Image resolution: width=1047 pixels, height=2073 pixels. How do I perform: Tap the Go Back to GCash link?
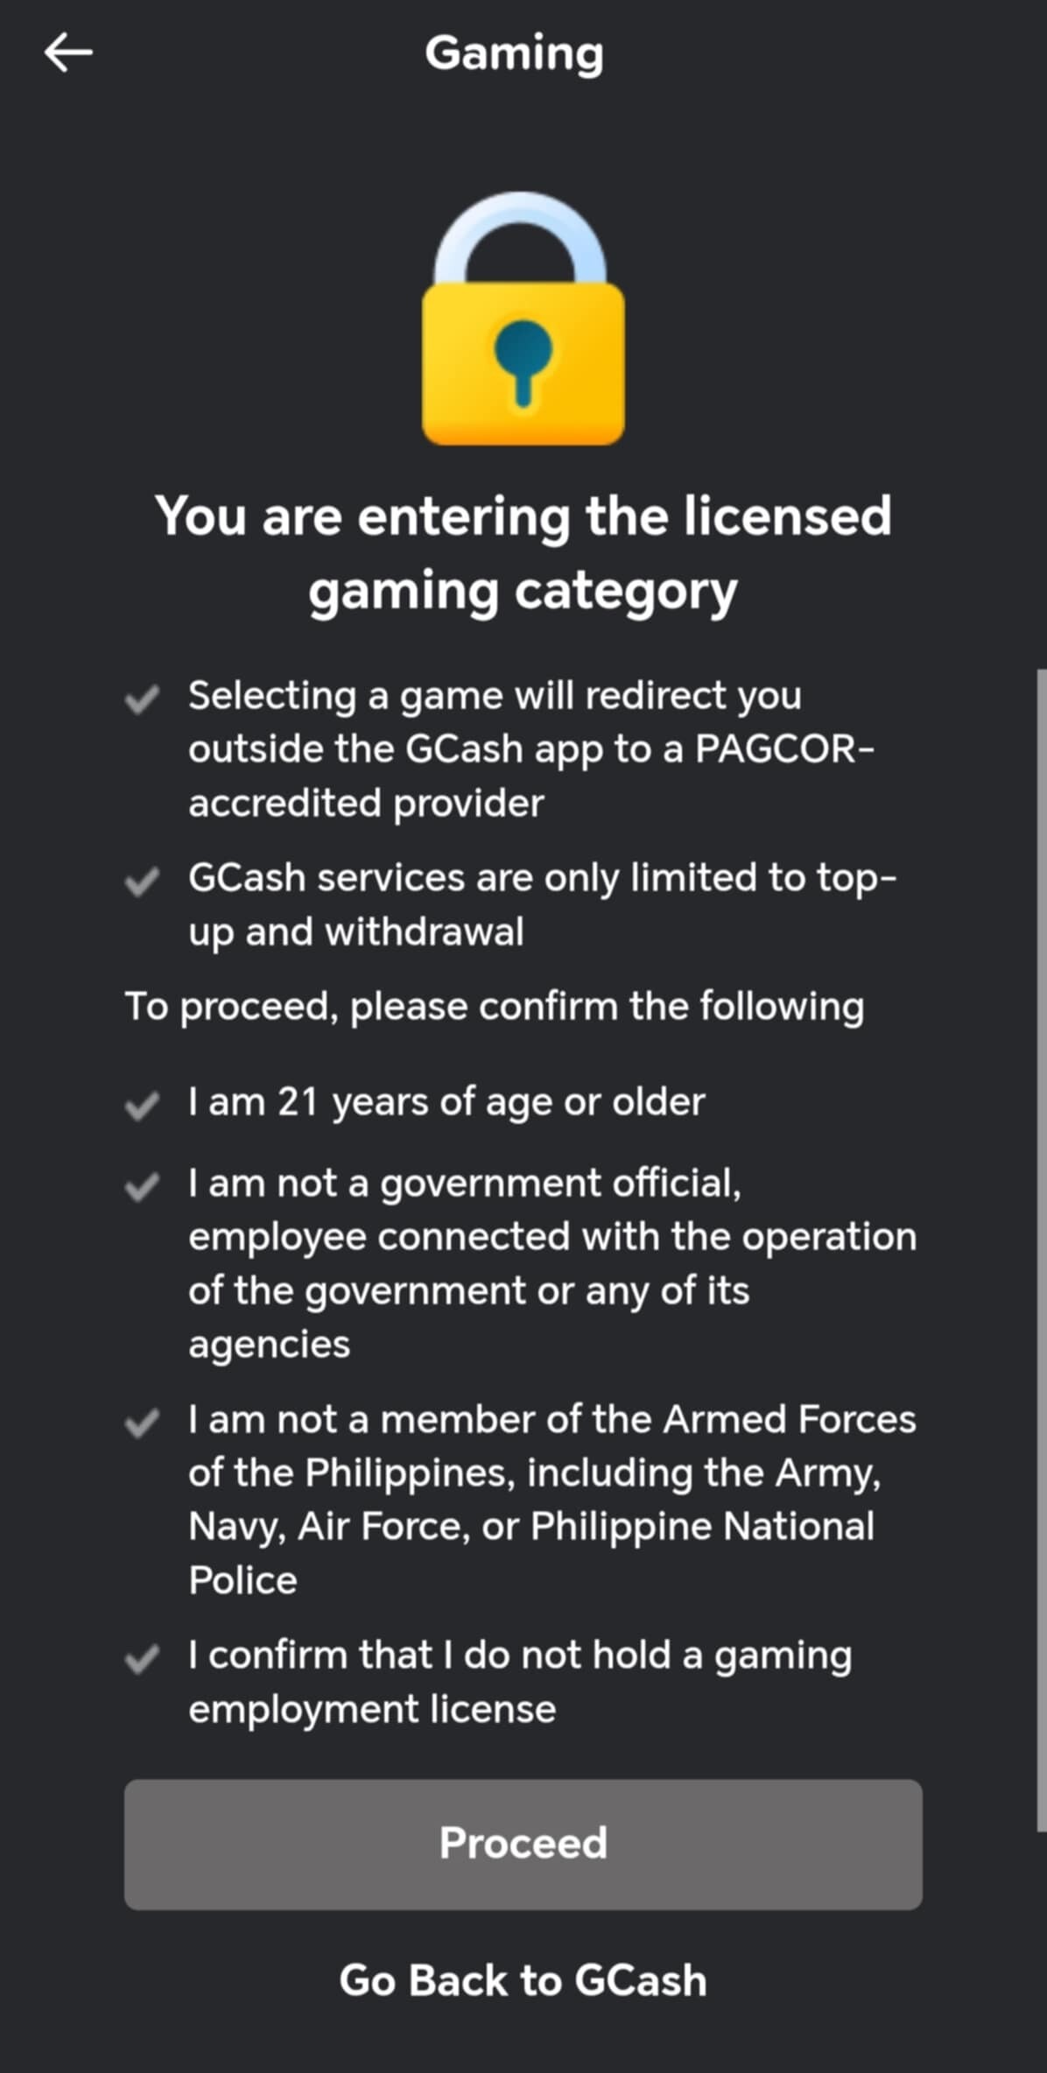(x=523, y=1980)
